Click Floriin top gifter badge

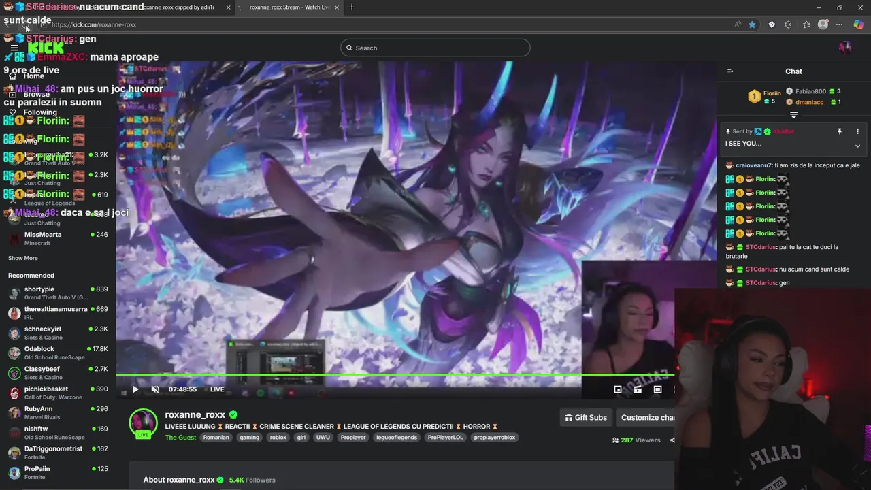[754, 97]
